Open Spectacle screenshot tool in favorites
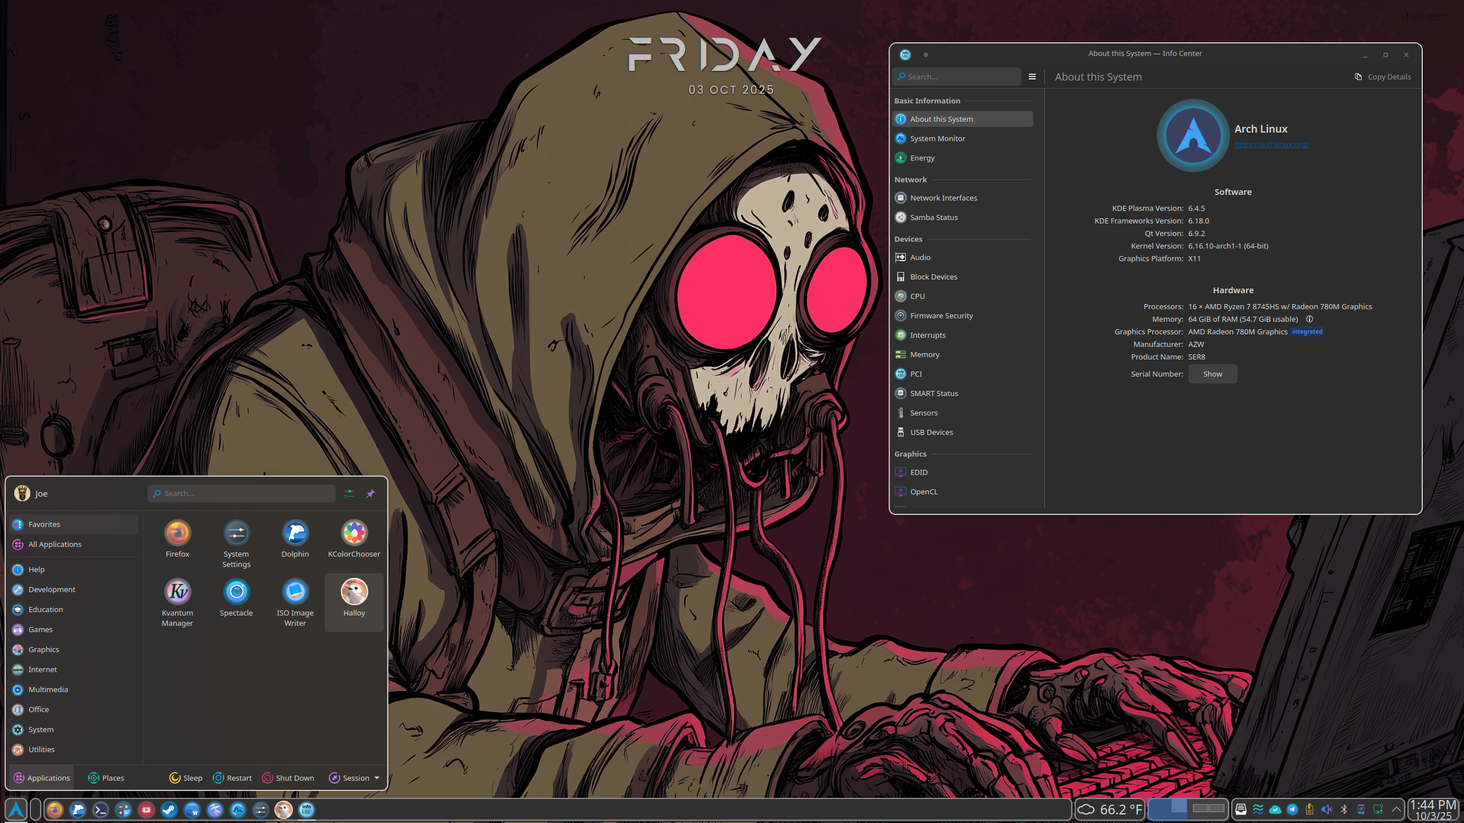The width and height of the screenshot is (1464, 823). [x=236, y=592]
